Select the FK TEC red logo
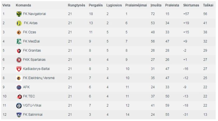Screen dimensions: 218x121 coord(19,96)
